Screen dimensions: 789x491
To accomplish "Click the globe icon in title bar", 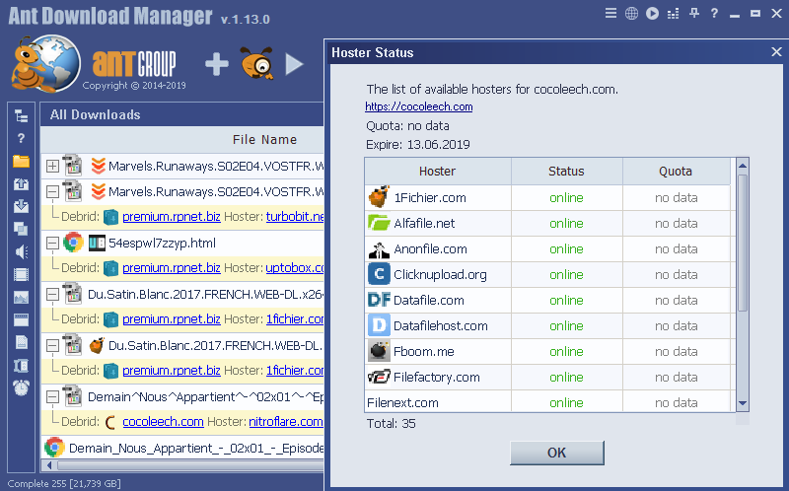I will (631, 14).
